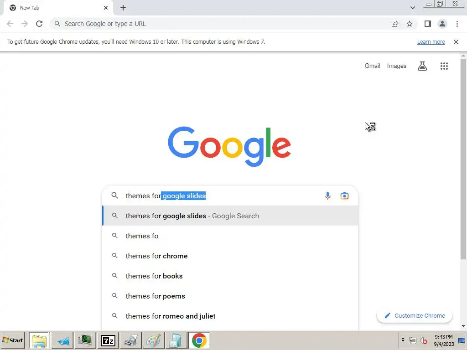Choose suggestion 'themes for books'
The image size is (467, 350).
coord(230,276)
